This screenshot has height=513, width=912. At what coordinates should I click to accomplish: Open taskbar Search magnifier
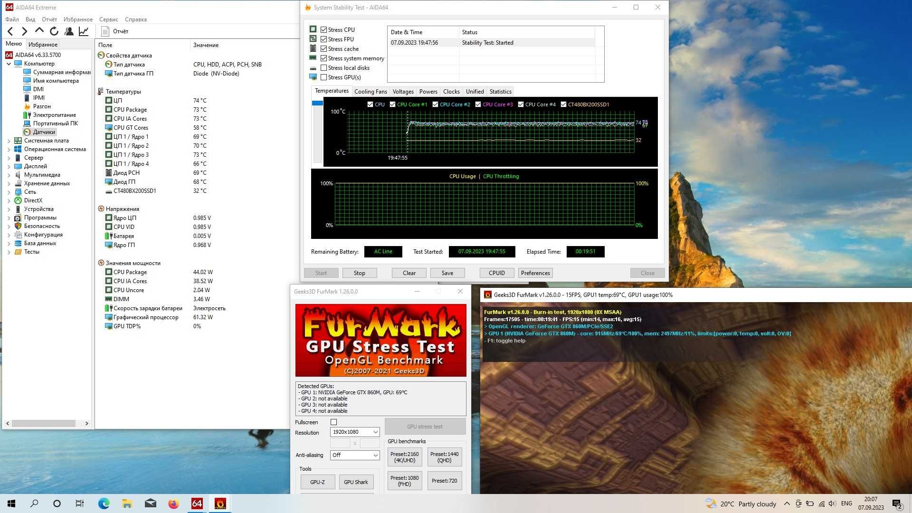click(34, 503)
